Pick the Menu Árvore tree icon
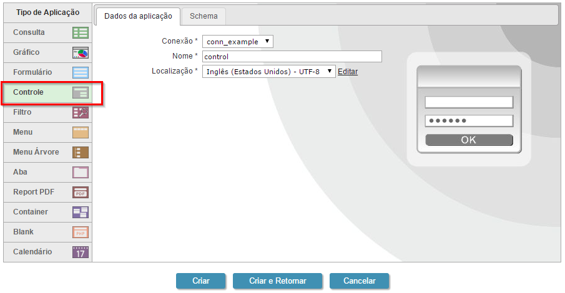Screen dimensions: 565x293 [x=81, y=152]
